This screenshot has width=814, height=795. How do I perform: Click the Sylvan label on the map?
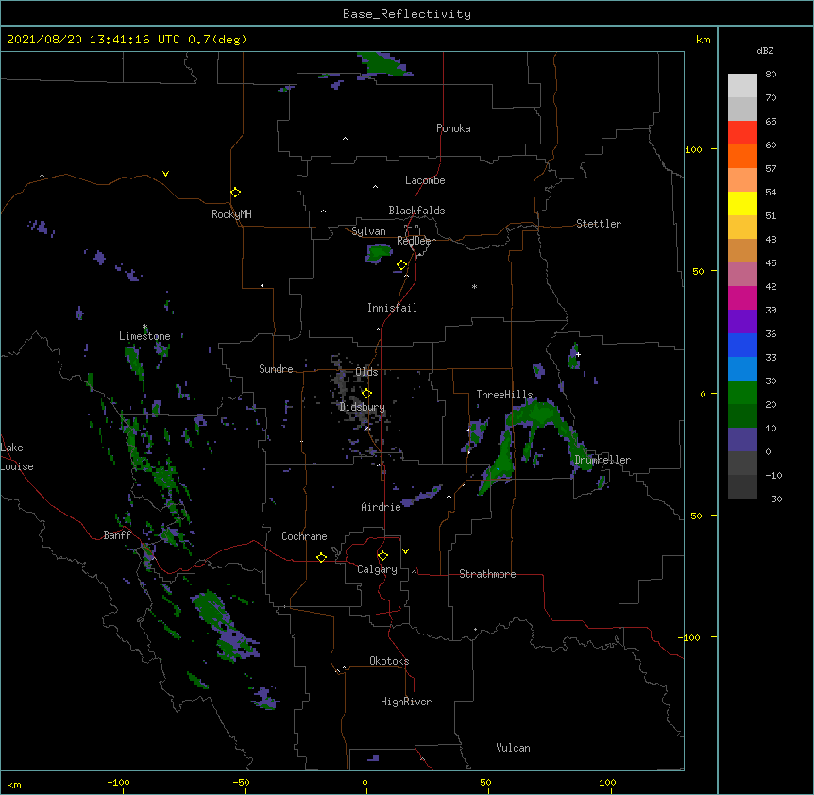[368, 231]
